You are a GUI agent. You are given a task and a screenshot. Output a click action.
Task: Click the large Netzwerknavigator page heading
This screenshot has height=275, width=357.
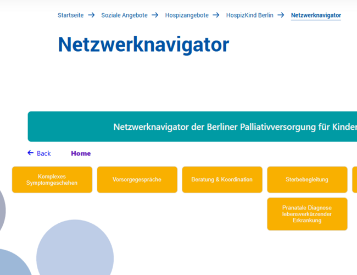click(143, 45)
